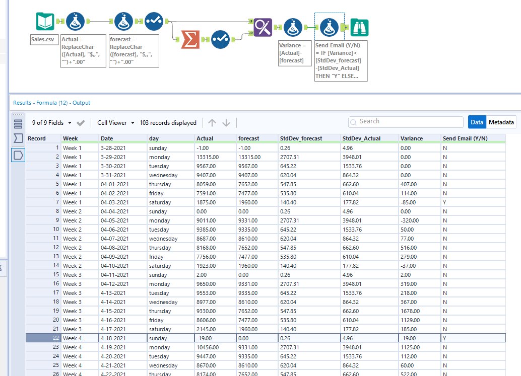Click the down arrow to go to next record

pos(226,122)
